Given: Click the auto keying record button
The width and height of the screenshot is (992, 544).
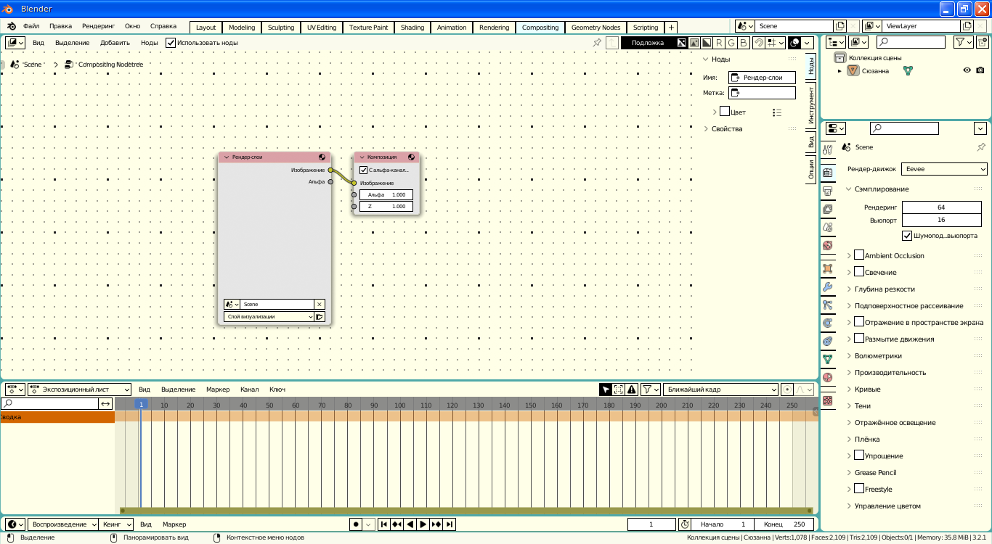Looking at the screenshot, I should [x=356, y=524].
